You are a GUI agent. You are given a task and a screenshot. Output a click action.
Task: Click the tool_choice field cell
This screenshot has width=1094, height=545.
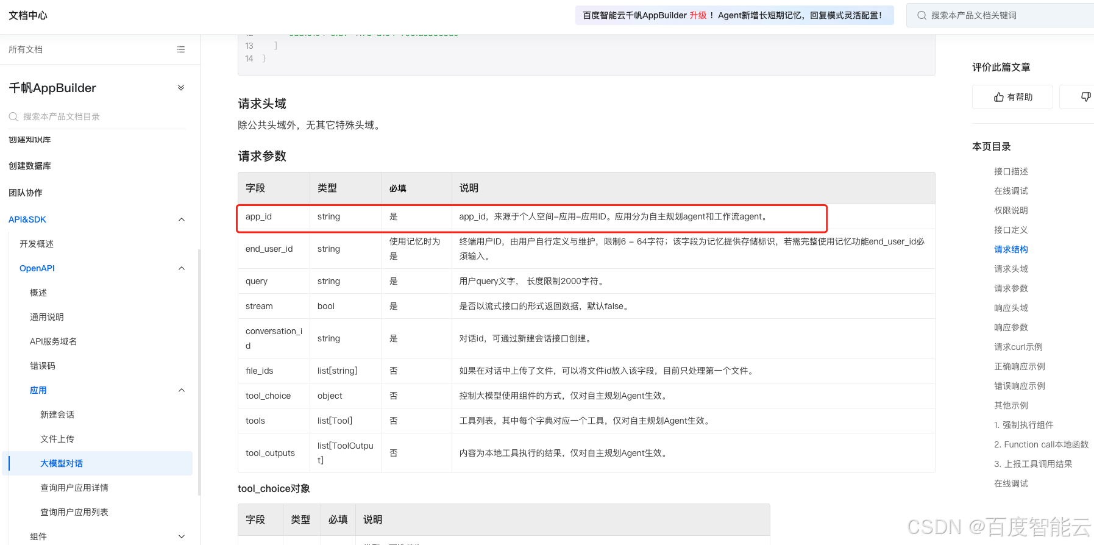(274, 396)
